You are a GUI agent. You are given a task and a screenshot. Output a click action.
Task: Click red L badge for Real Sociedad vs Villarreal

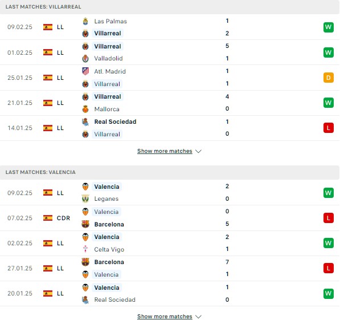(328, 128)
